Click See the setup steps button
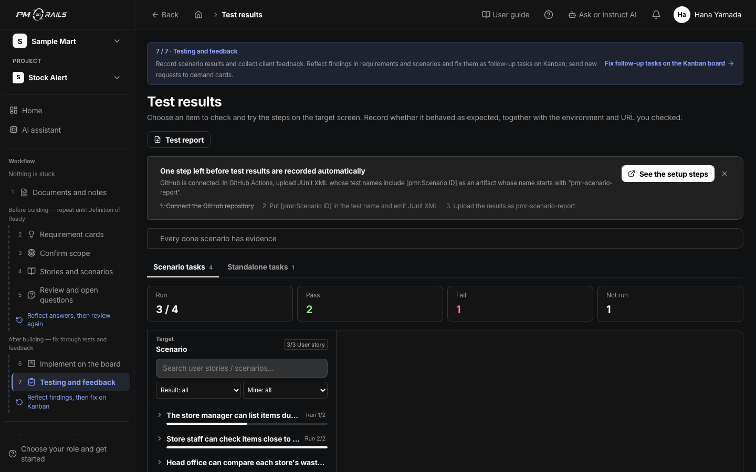 (x=668, y=174)
